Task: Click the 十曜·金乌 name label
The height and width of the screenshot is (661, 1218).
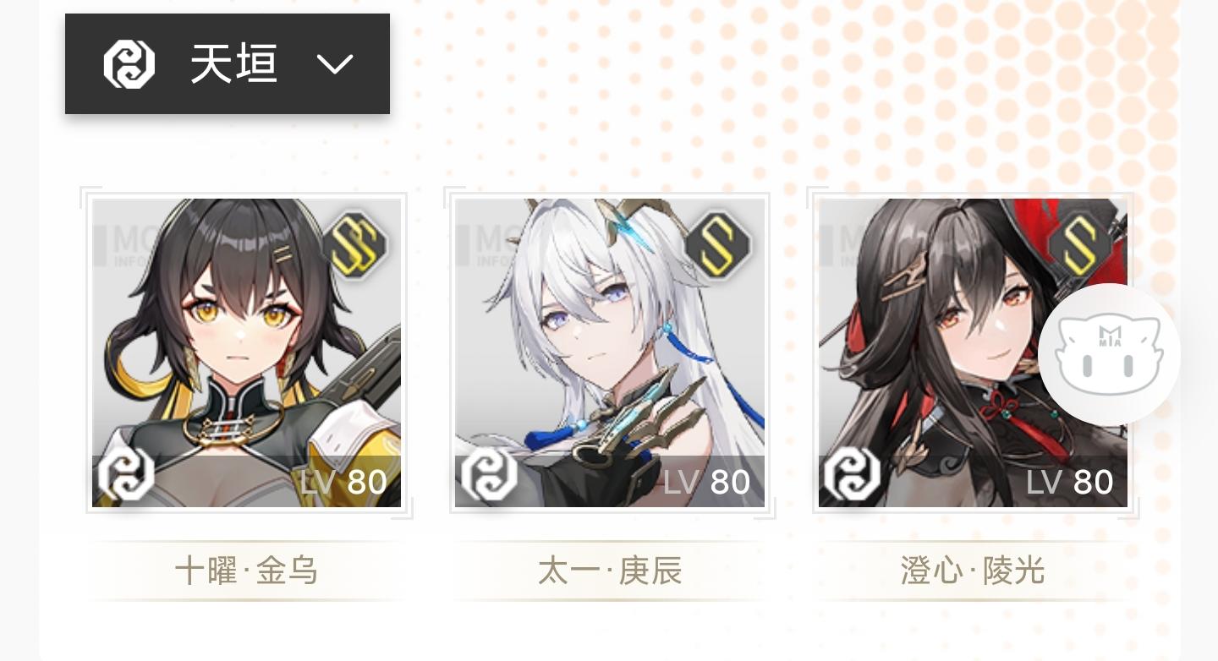Action: click(x=246, y=571)
